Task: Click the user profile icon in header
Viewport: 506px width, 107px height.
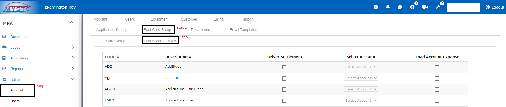Action: point(412,7)
